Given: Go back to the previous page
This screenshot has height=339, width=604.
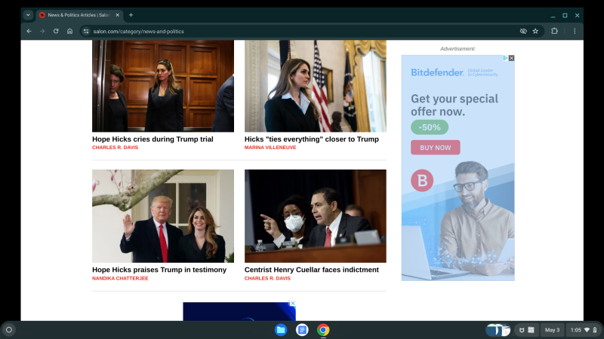Looking at the screenshot, I should (29, 31).
